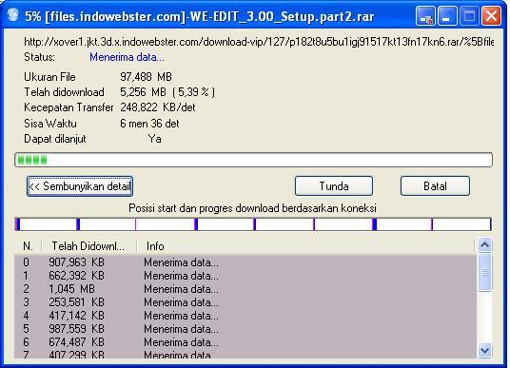Select connection row 1 with 662,392 KB
The width and height of the screenshot is (510, 368).
coord(245,276)
